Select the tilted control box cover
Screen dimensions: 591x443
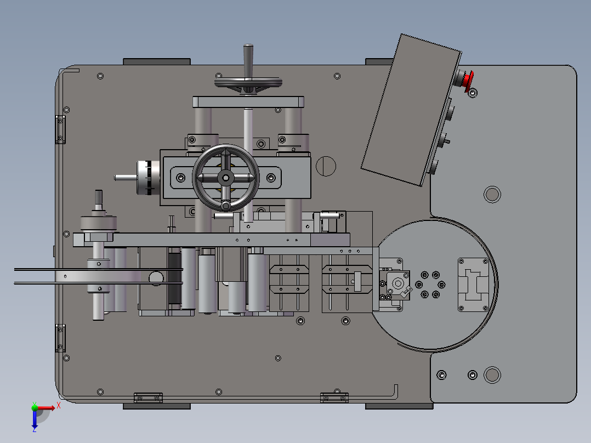pos(411,110)
